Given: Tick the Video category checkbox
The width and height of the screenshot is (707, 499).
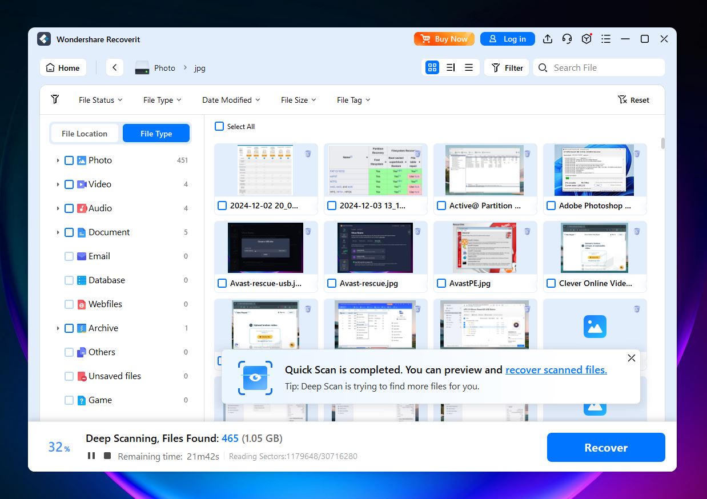Looking at the screenshot, I should click(x=69, y=184).
